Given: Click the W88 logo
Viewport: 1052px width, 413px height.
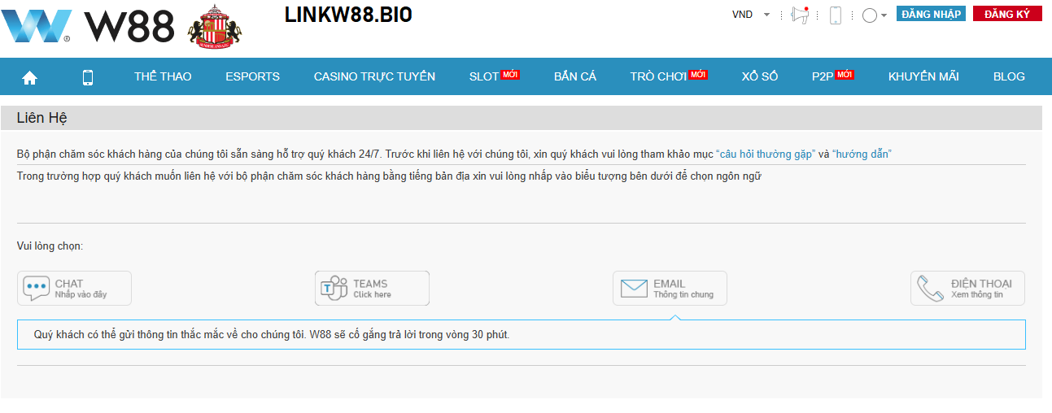Looking at the screenshot, I should (x=88, y=26).
